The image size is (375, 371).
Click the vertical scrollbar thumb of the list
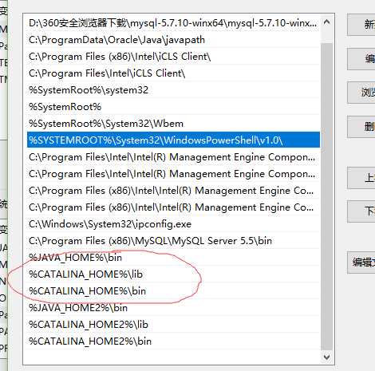(x=327, y=196)
